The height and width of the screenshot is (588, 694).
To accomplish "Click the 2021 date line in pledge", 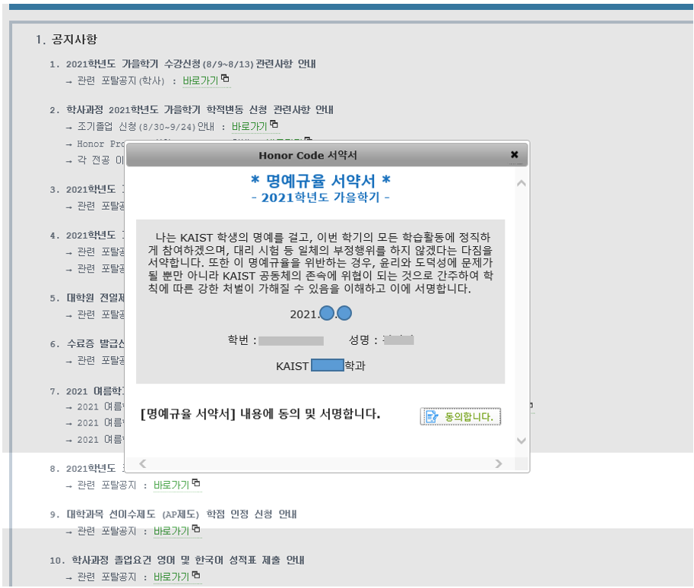I will pyautogui.click(x=321, y=314).
